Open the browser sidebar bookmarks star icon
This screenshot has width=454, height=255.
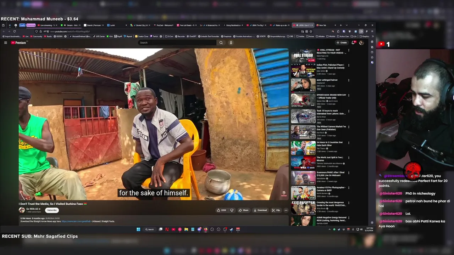click(x=372, y=57)
